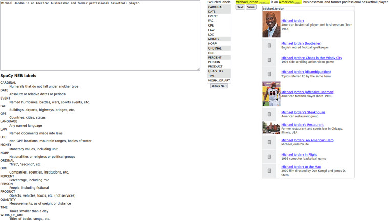Viewport: 389px width, 221px height.
Task: Click the Michael Jordan's Restaurant building photo
Action: point(271,128)
